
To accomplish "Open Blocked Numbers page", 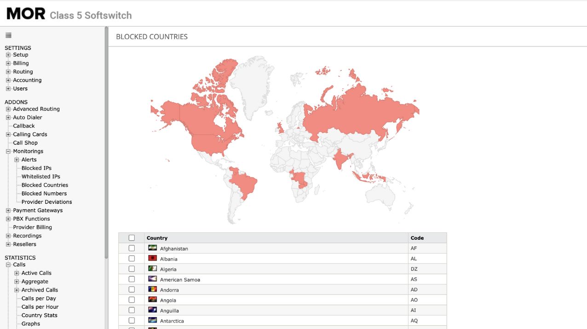I will (44, 193).
